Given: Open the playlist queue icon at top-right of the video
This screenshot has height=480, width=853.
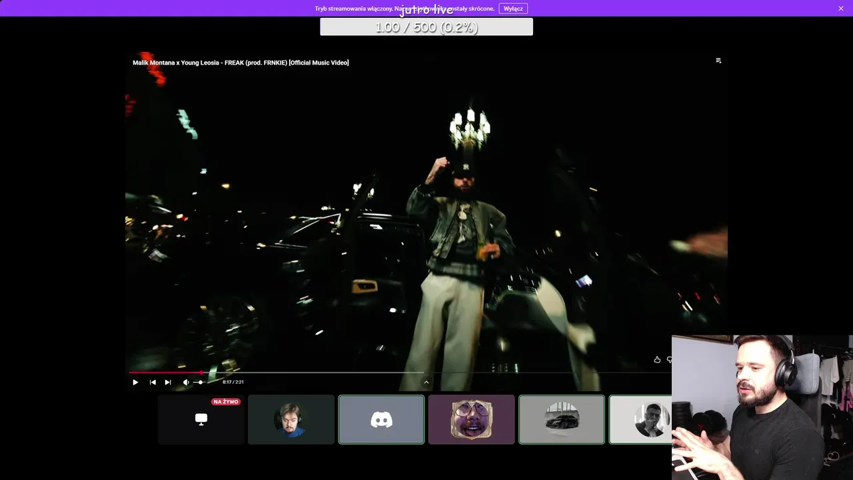Looking at the screenshot, I should click(x=718, y=61).
